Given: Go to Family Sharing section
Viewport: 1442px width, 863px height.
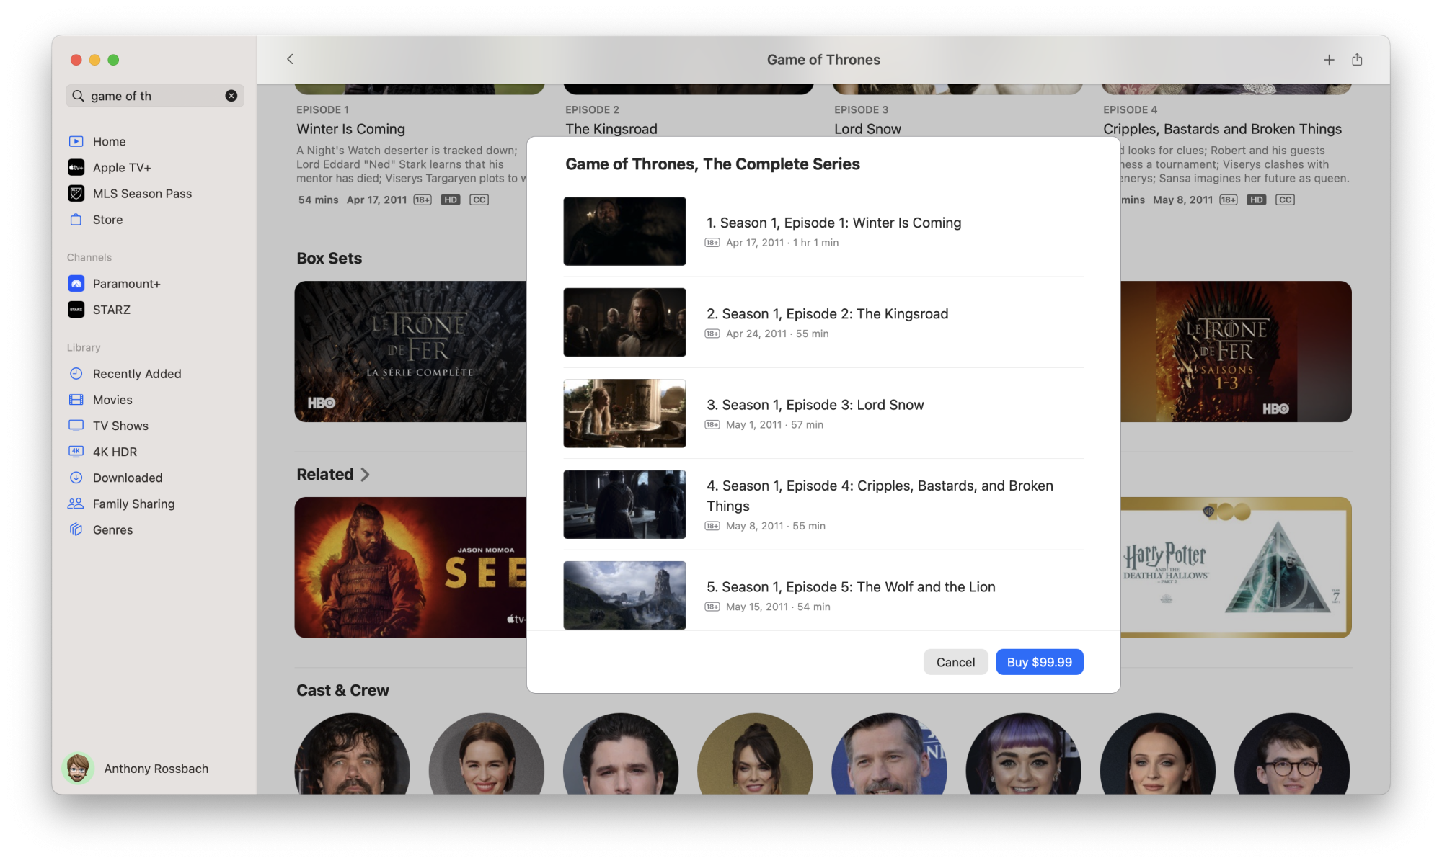Looking at the screenshot, I should tap(133, 504).
